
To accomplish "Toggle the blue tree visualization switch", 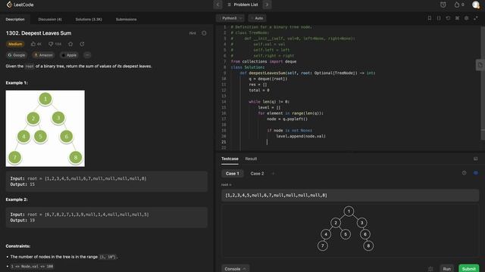I will pos(476,173).
